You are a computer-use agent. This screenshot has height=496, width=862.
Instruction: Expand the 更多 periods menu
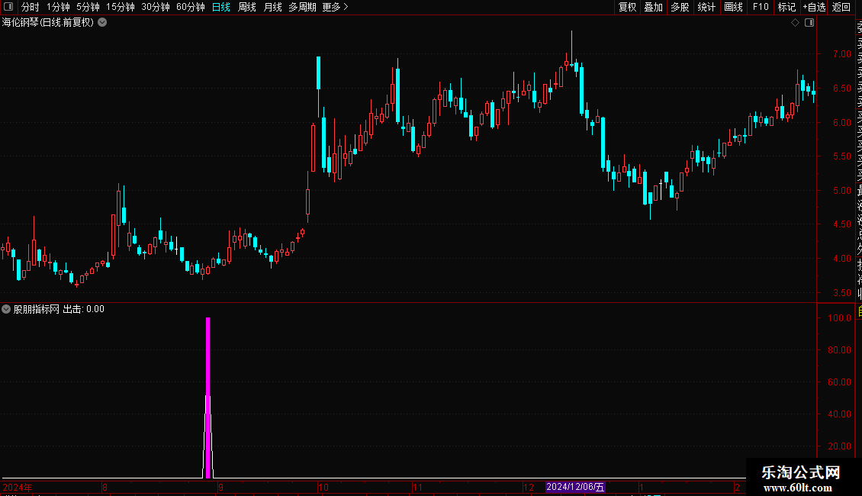(335, 7)
